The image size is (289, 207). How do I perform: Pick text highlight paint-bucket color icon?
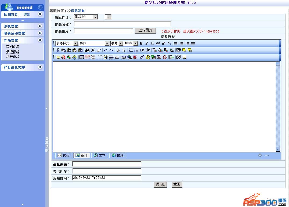160,50
